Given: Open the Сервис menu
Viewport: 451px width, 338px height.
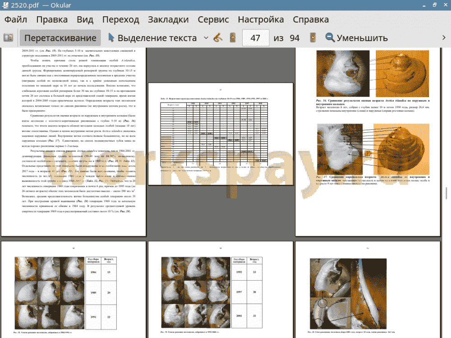Looking at the screenshot, I should coord(213,19).
